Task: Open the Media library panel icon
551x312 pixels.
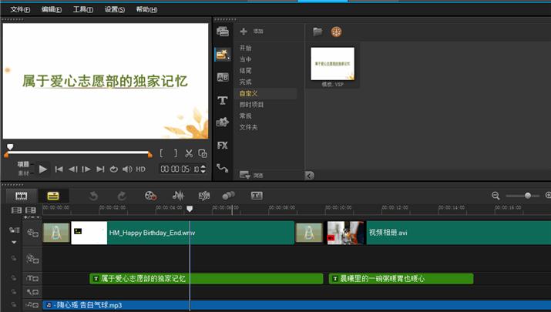Action: (223, 32)
